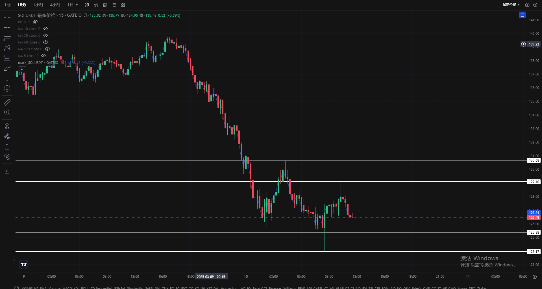Screen dimensions: 542x289
Task: Toggle visibility of MA 120 close indicator
Action: click(47, 49)
